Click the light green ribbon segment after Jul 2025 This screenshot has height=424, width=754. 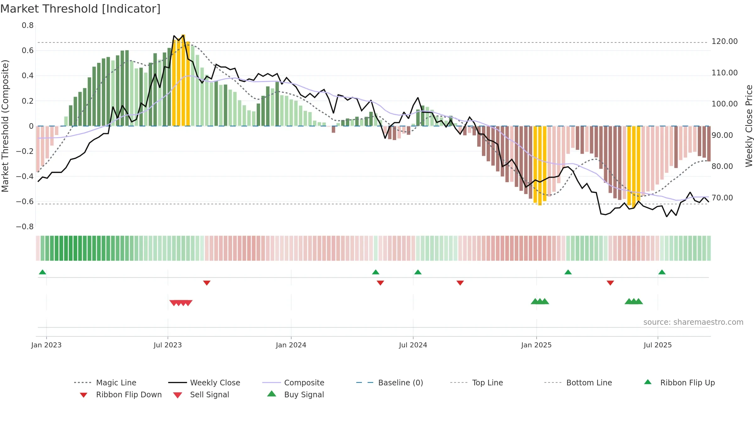[x=685, y=248]
